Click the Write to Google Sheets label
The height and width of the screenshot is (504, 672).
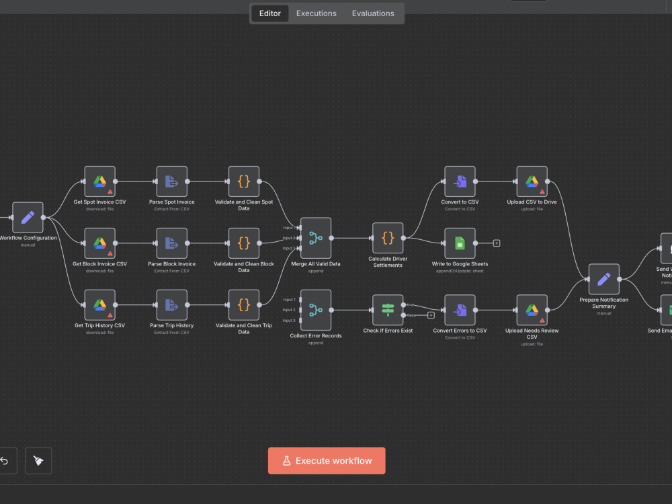coord(460,264)
